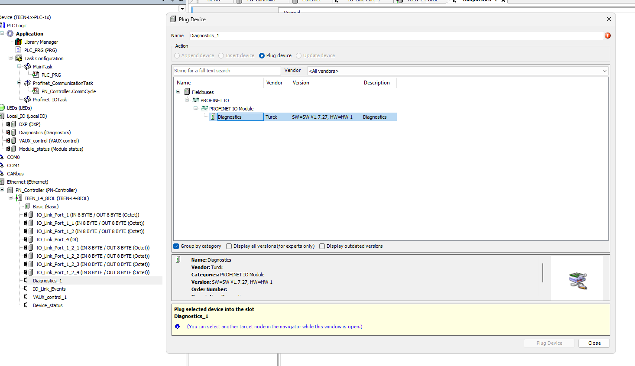Viewport: 635px width, 366px height.
Task: Click the red error icon beside Name field
Action: 608,36
